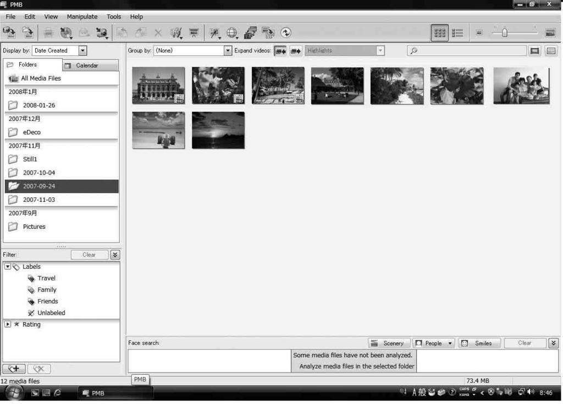Open the 2008-01-26 folder
Image resolution: width=563 pixels, height=406 pixels.
click(62, 105)
